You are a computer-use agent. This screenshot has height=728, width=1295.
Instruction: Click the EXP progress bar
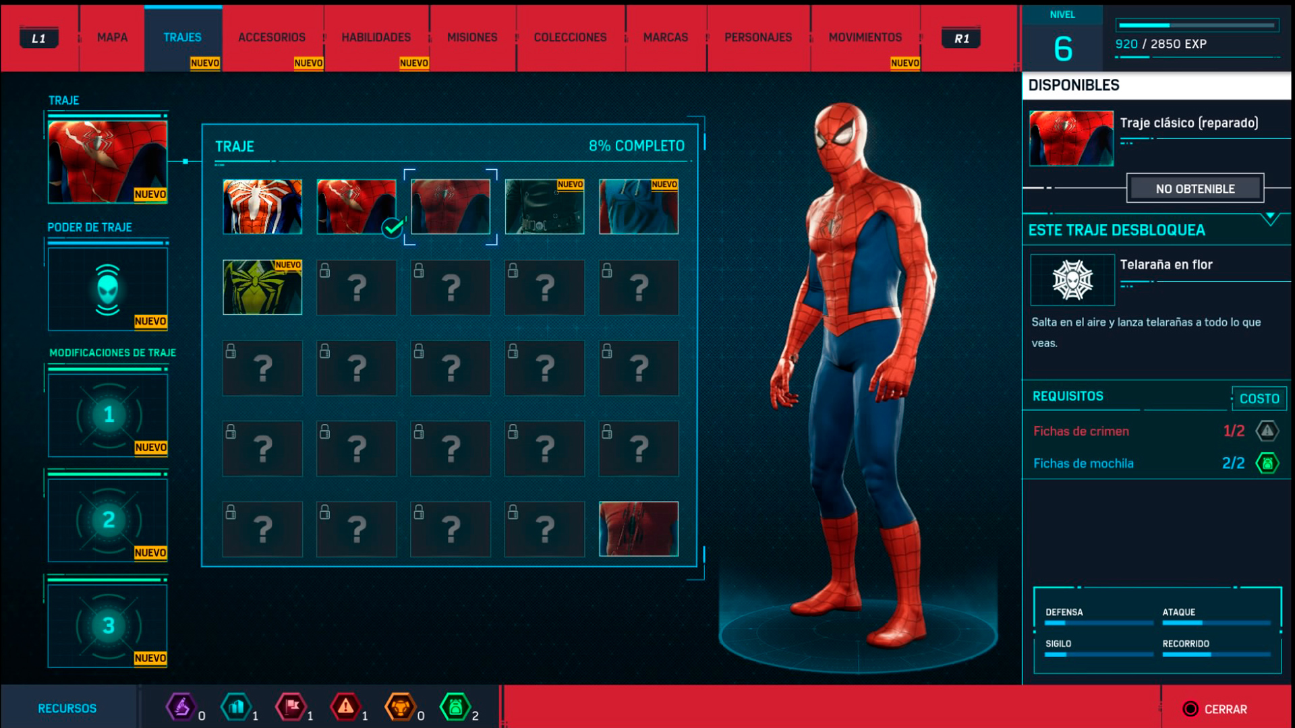[x=1197, y=26]
